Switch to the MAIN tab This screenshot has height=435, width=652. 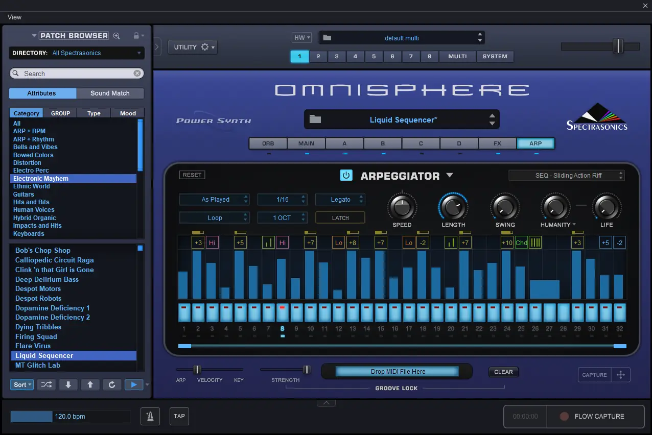306,143
